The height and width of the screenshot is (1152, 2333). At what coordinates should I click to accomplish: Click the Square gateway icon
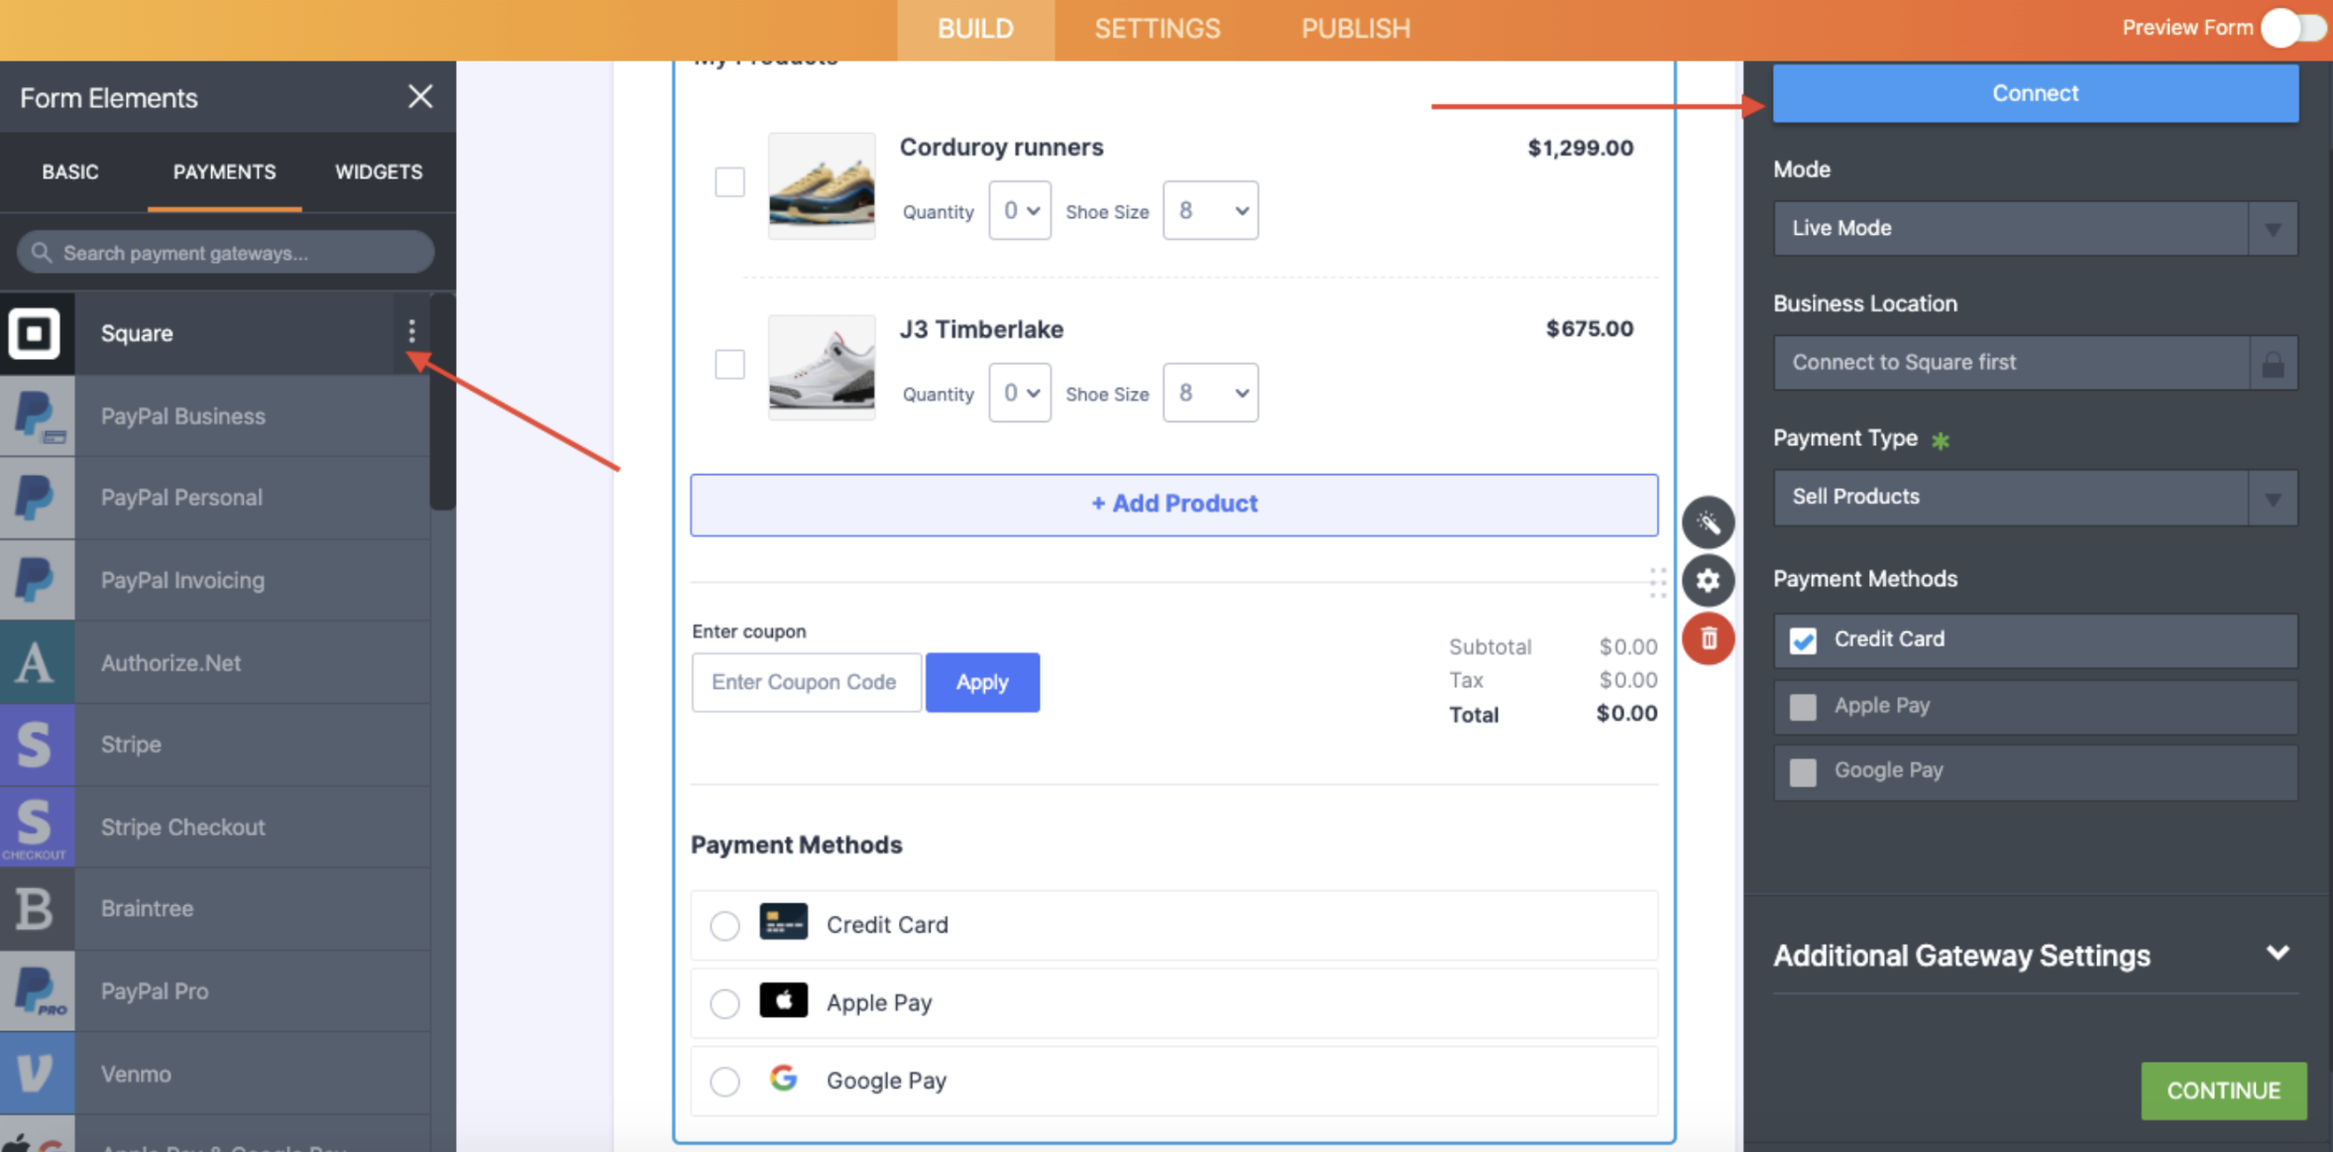[x=36, y=333]
